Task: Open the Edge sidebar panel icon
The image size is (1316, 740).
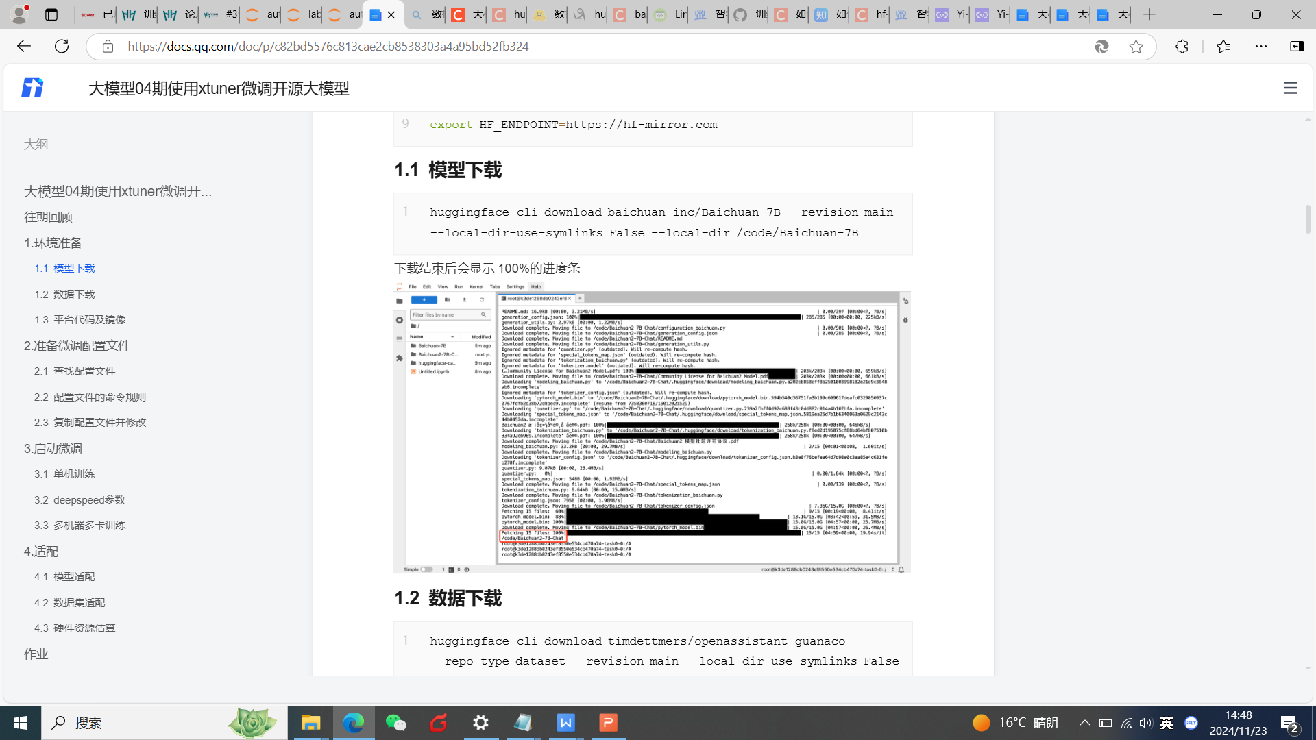Action: pos(1297,46)
